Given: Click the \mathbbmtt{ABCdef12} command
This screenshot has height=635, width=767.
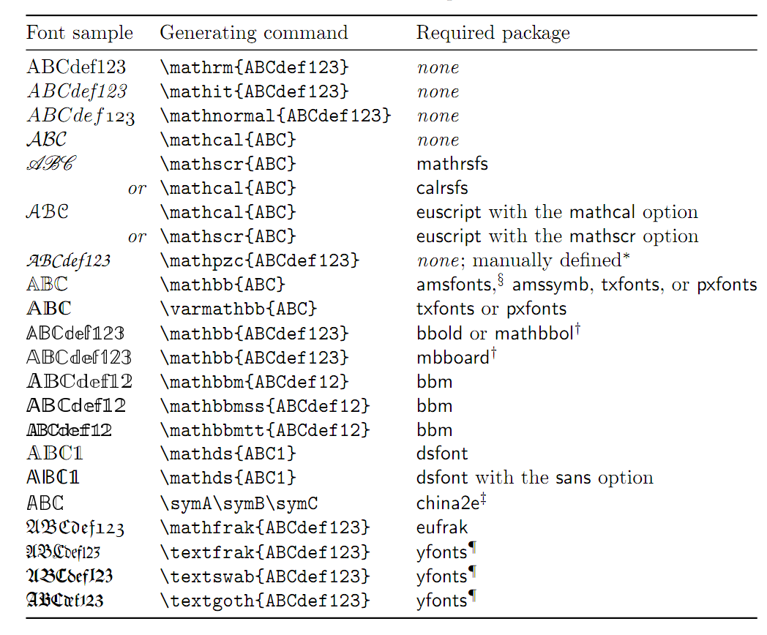Looking at the screenshot, I should coord(265,430).
